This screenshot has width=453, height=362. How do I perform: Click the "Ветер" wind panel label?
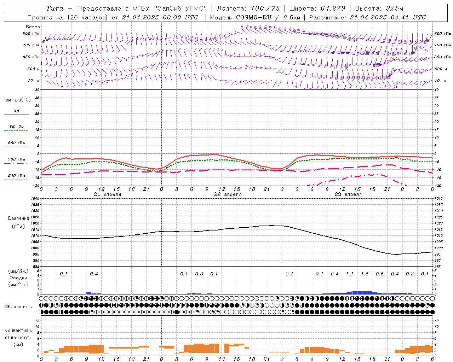pyautogui.click(x=33, y=27)
